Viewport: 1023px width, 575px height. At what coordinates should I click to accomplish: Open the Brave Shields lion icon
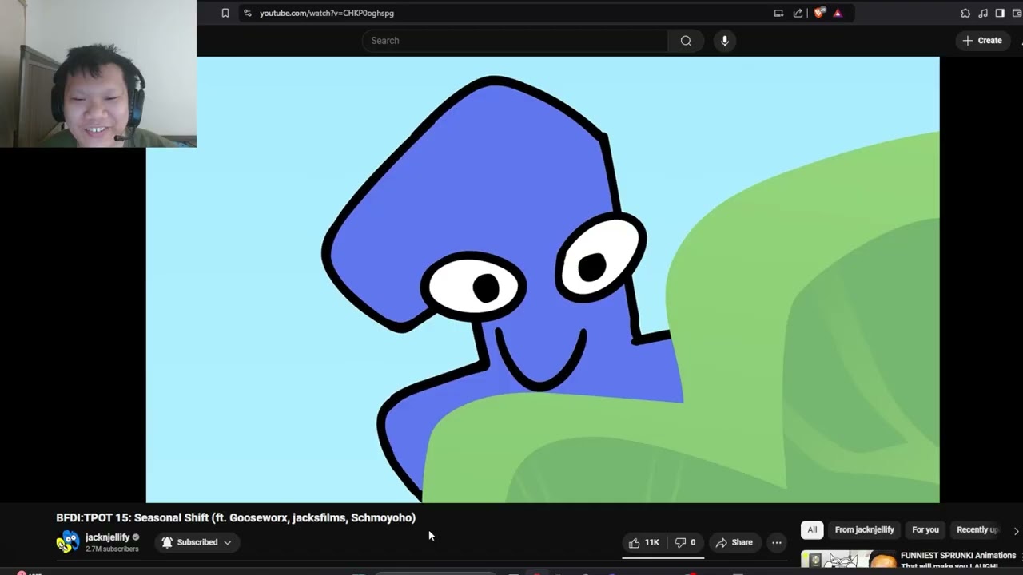click(819, 13)
